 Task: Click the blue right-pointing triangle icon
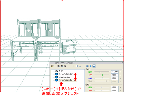coord(91,66)
